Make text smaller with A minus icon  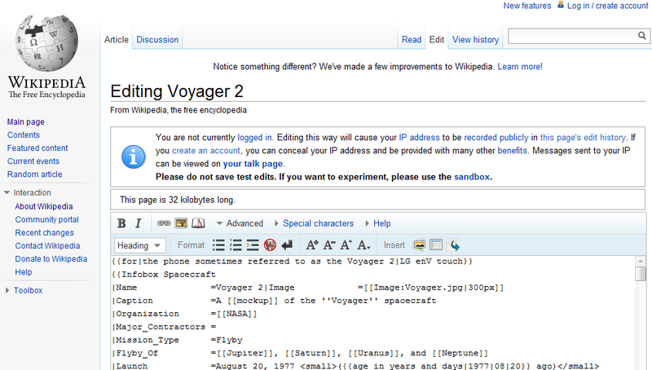329,245
